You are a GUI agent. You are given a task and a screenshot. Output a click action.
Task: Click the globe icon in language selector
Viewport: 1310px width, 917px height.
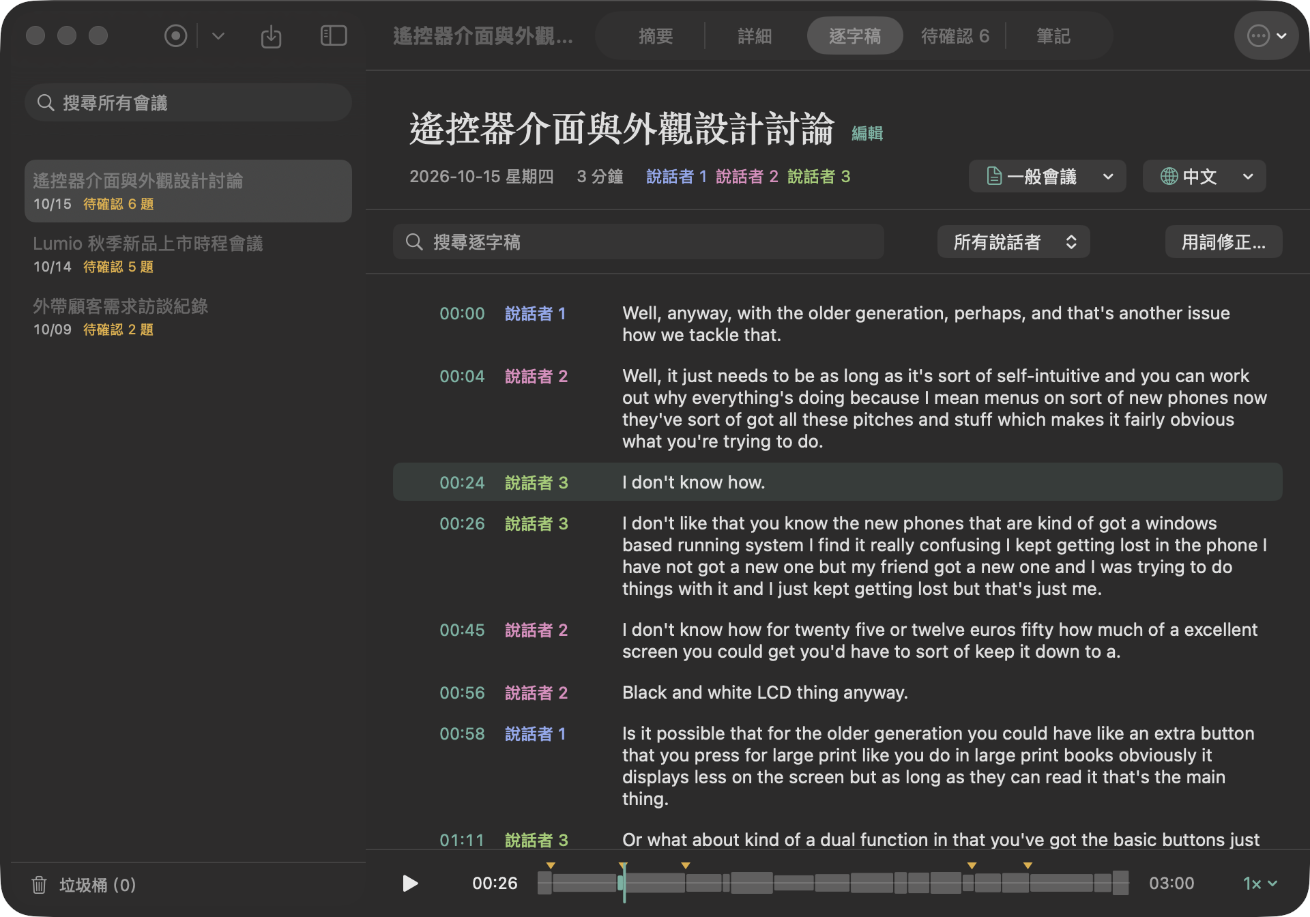(1169, 177)
